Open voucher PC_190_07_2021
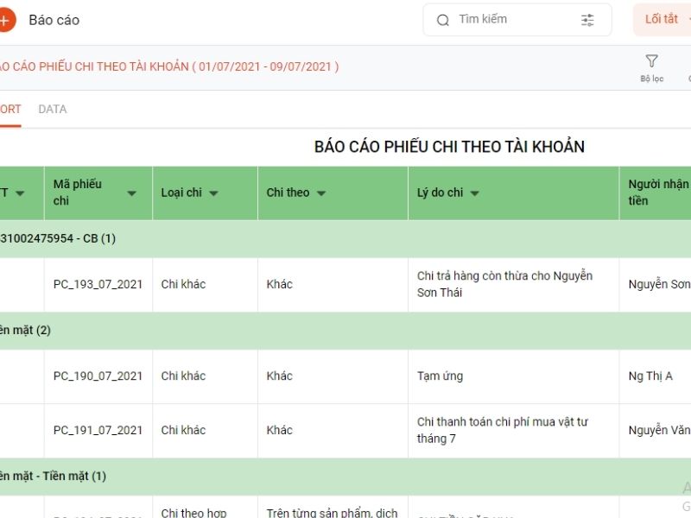The width and height of the screenshot is (691, 518). (x=98, y=376)
